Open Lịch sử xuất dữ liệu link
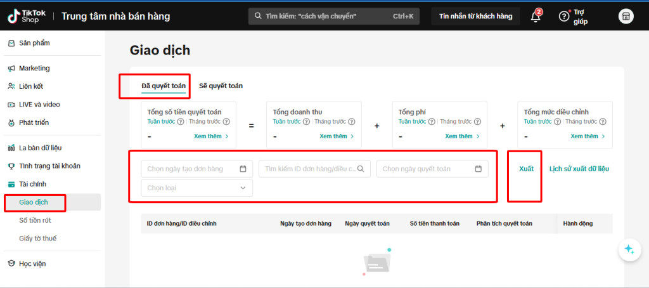649x288 pixels. pyautogui.click(x=579, y=169)
